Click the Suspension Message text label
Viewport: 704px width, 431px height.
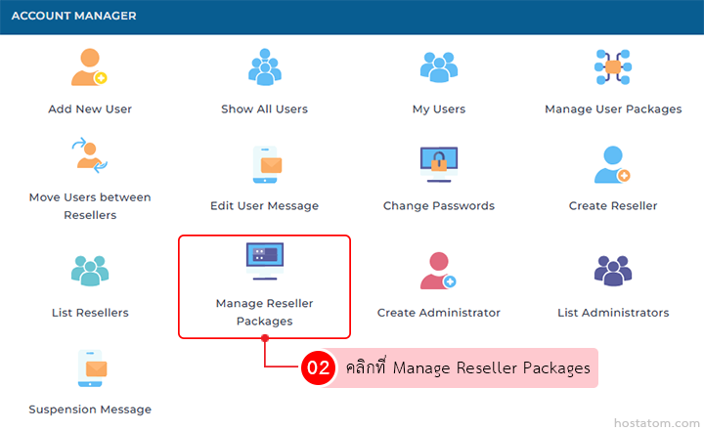pos(89,409)
